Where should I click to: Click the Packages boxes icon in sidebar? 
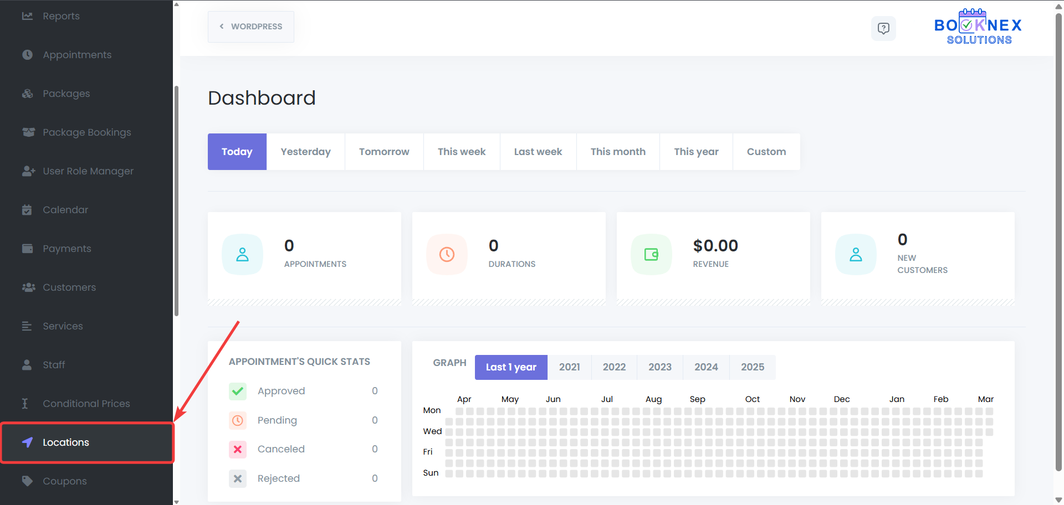tap(27, 94)
